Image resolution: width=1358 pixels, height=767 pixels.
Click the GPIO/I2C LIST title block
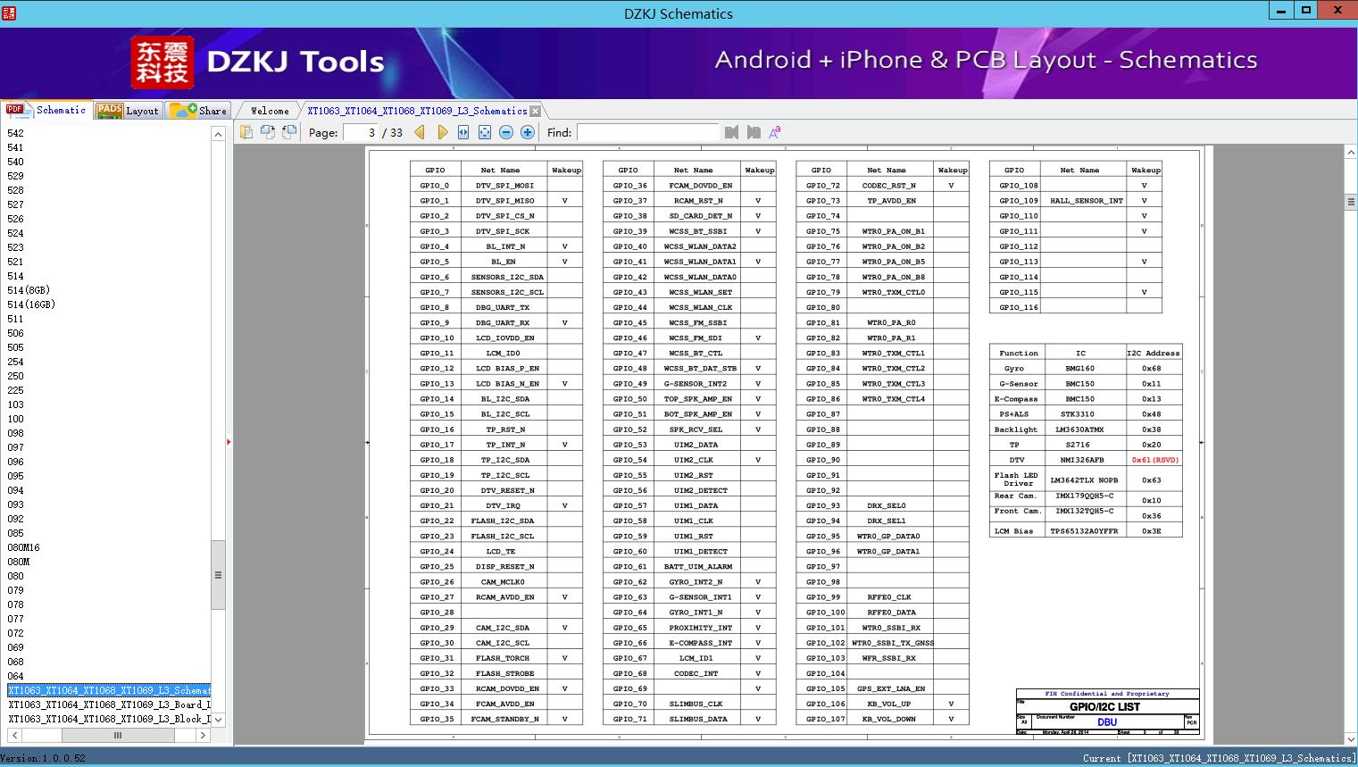(1104, 706)
